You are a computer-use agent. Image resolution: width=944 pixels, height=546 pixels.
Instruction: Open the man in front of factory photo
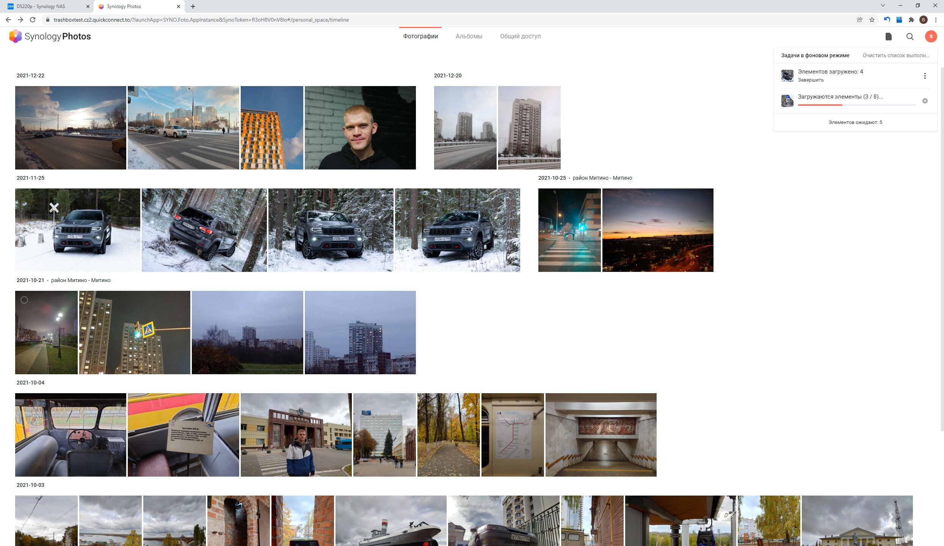point(296,435)
